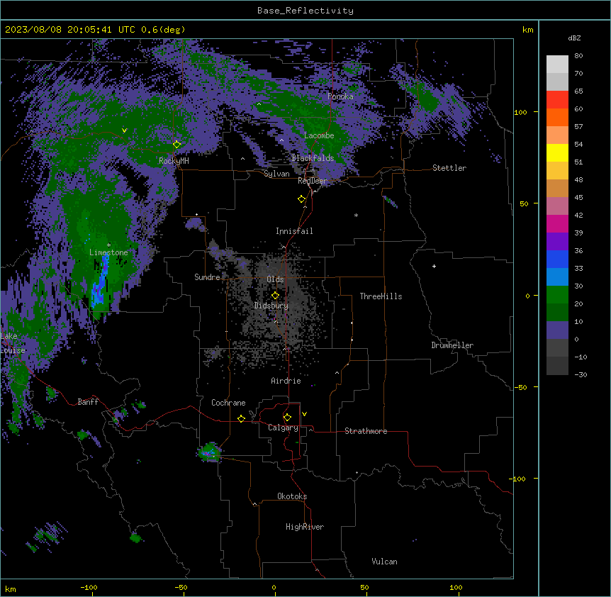This screenshot has height=597, width=611.
Task: Click the Stettler city label
Action: pyautogui.click(x=449, y=168)
